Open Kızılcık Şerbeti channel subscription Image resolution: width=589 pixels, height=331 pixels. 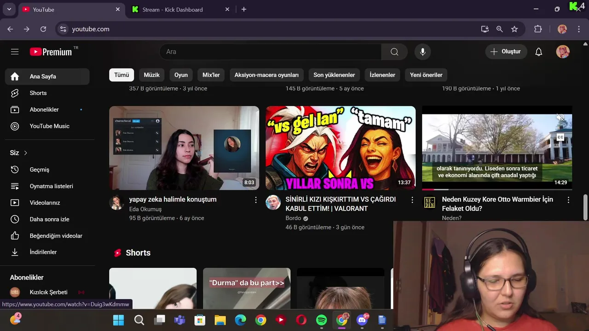47,292
